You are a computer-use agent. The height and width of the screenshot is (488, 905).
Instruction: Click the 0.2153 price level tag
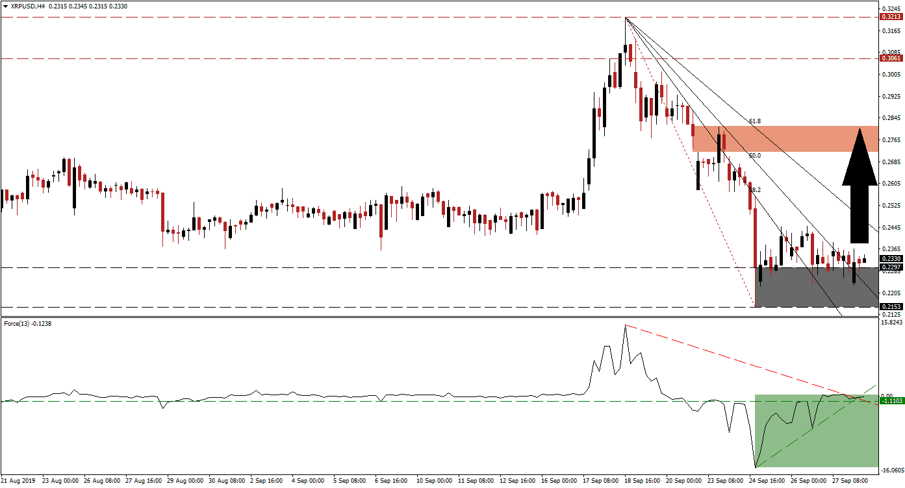tap(889, 307)
